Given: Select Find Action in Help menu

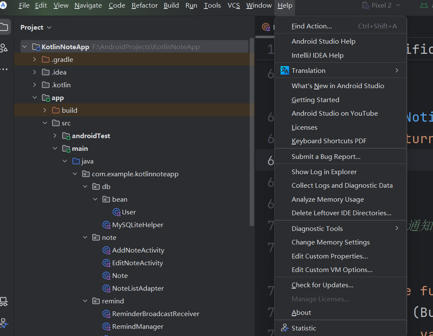Looking at the screenshot, I should coord(341,26).
